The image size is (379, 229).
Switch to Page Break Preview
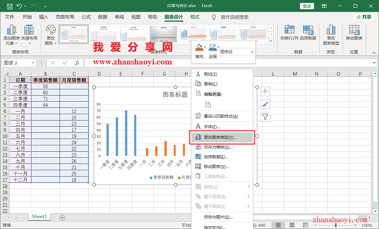tap(305, 225)
